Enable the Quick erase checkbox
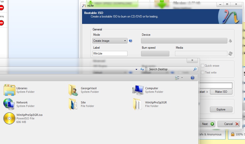This screenshot has height=144, width=245. (x=202, y=66)
